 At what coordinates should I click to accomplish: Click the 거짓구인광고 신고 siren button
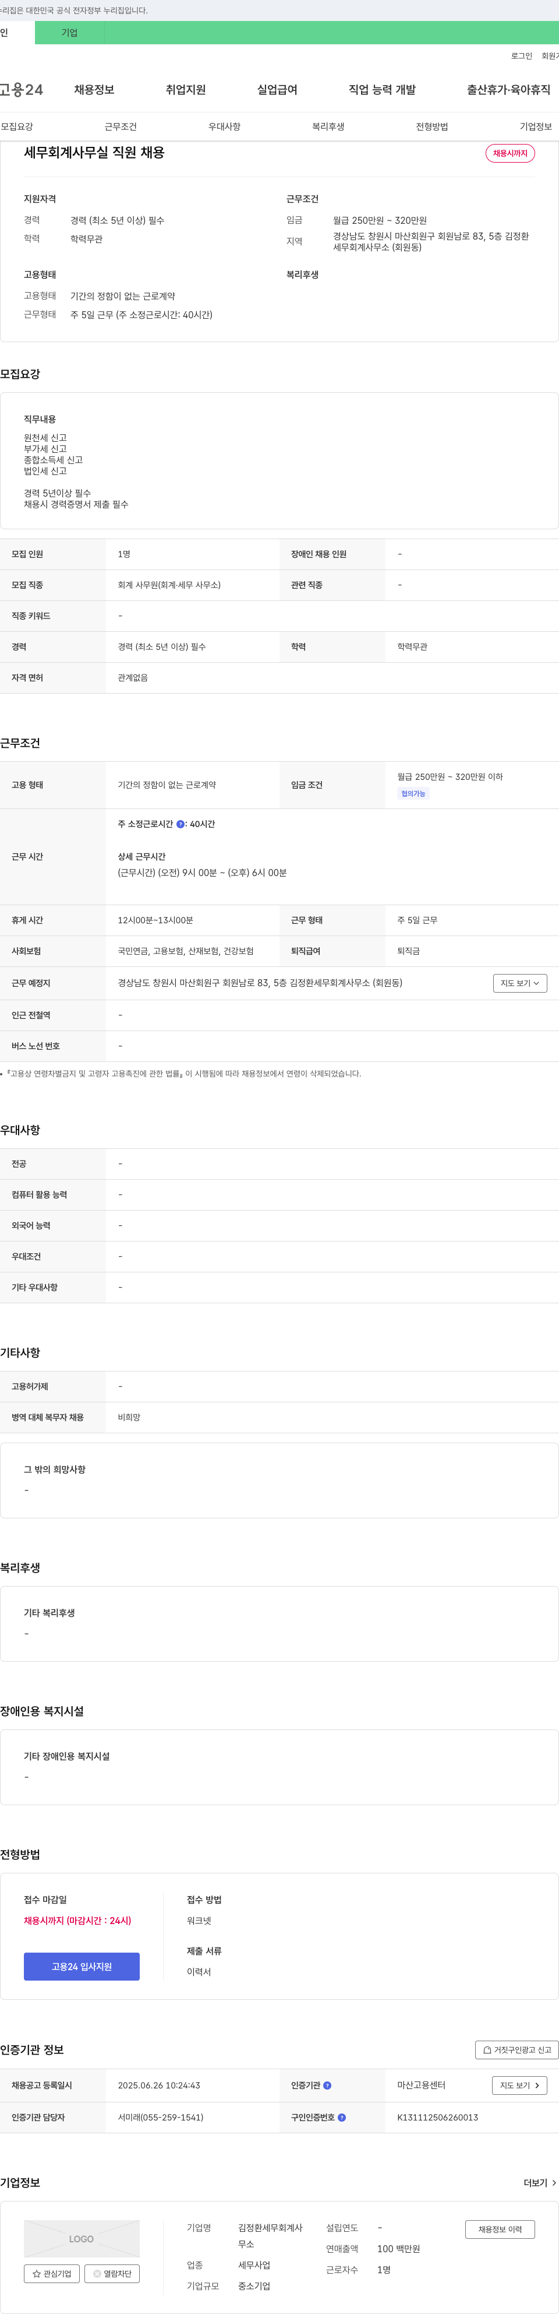pyautogui.click(x=517, y=2050)
